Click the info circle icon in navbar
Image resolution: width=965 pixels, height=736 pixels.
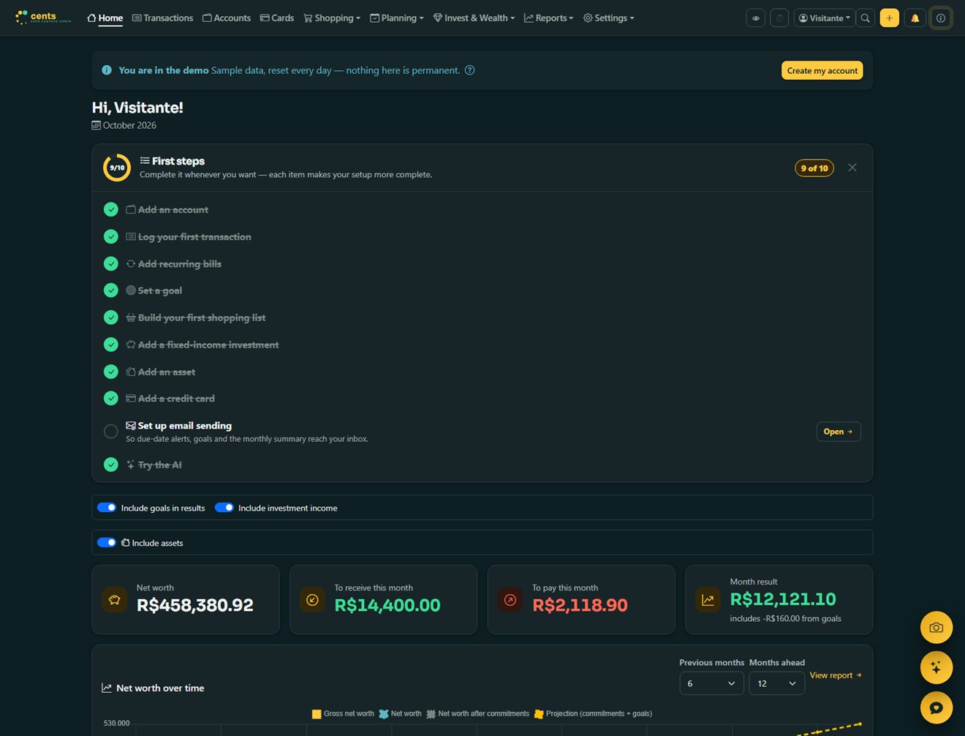(941, 18)
